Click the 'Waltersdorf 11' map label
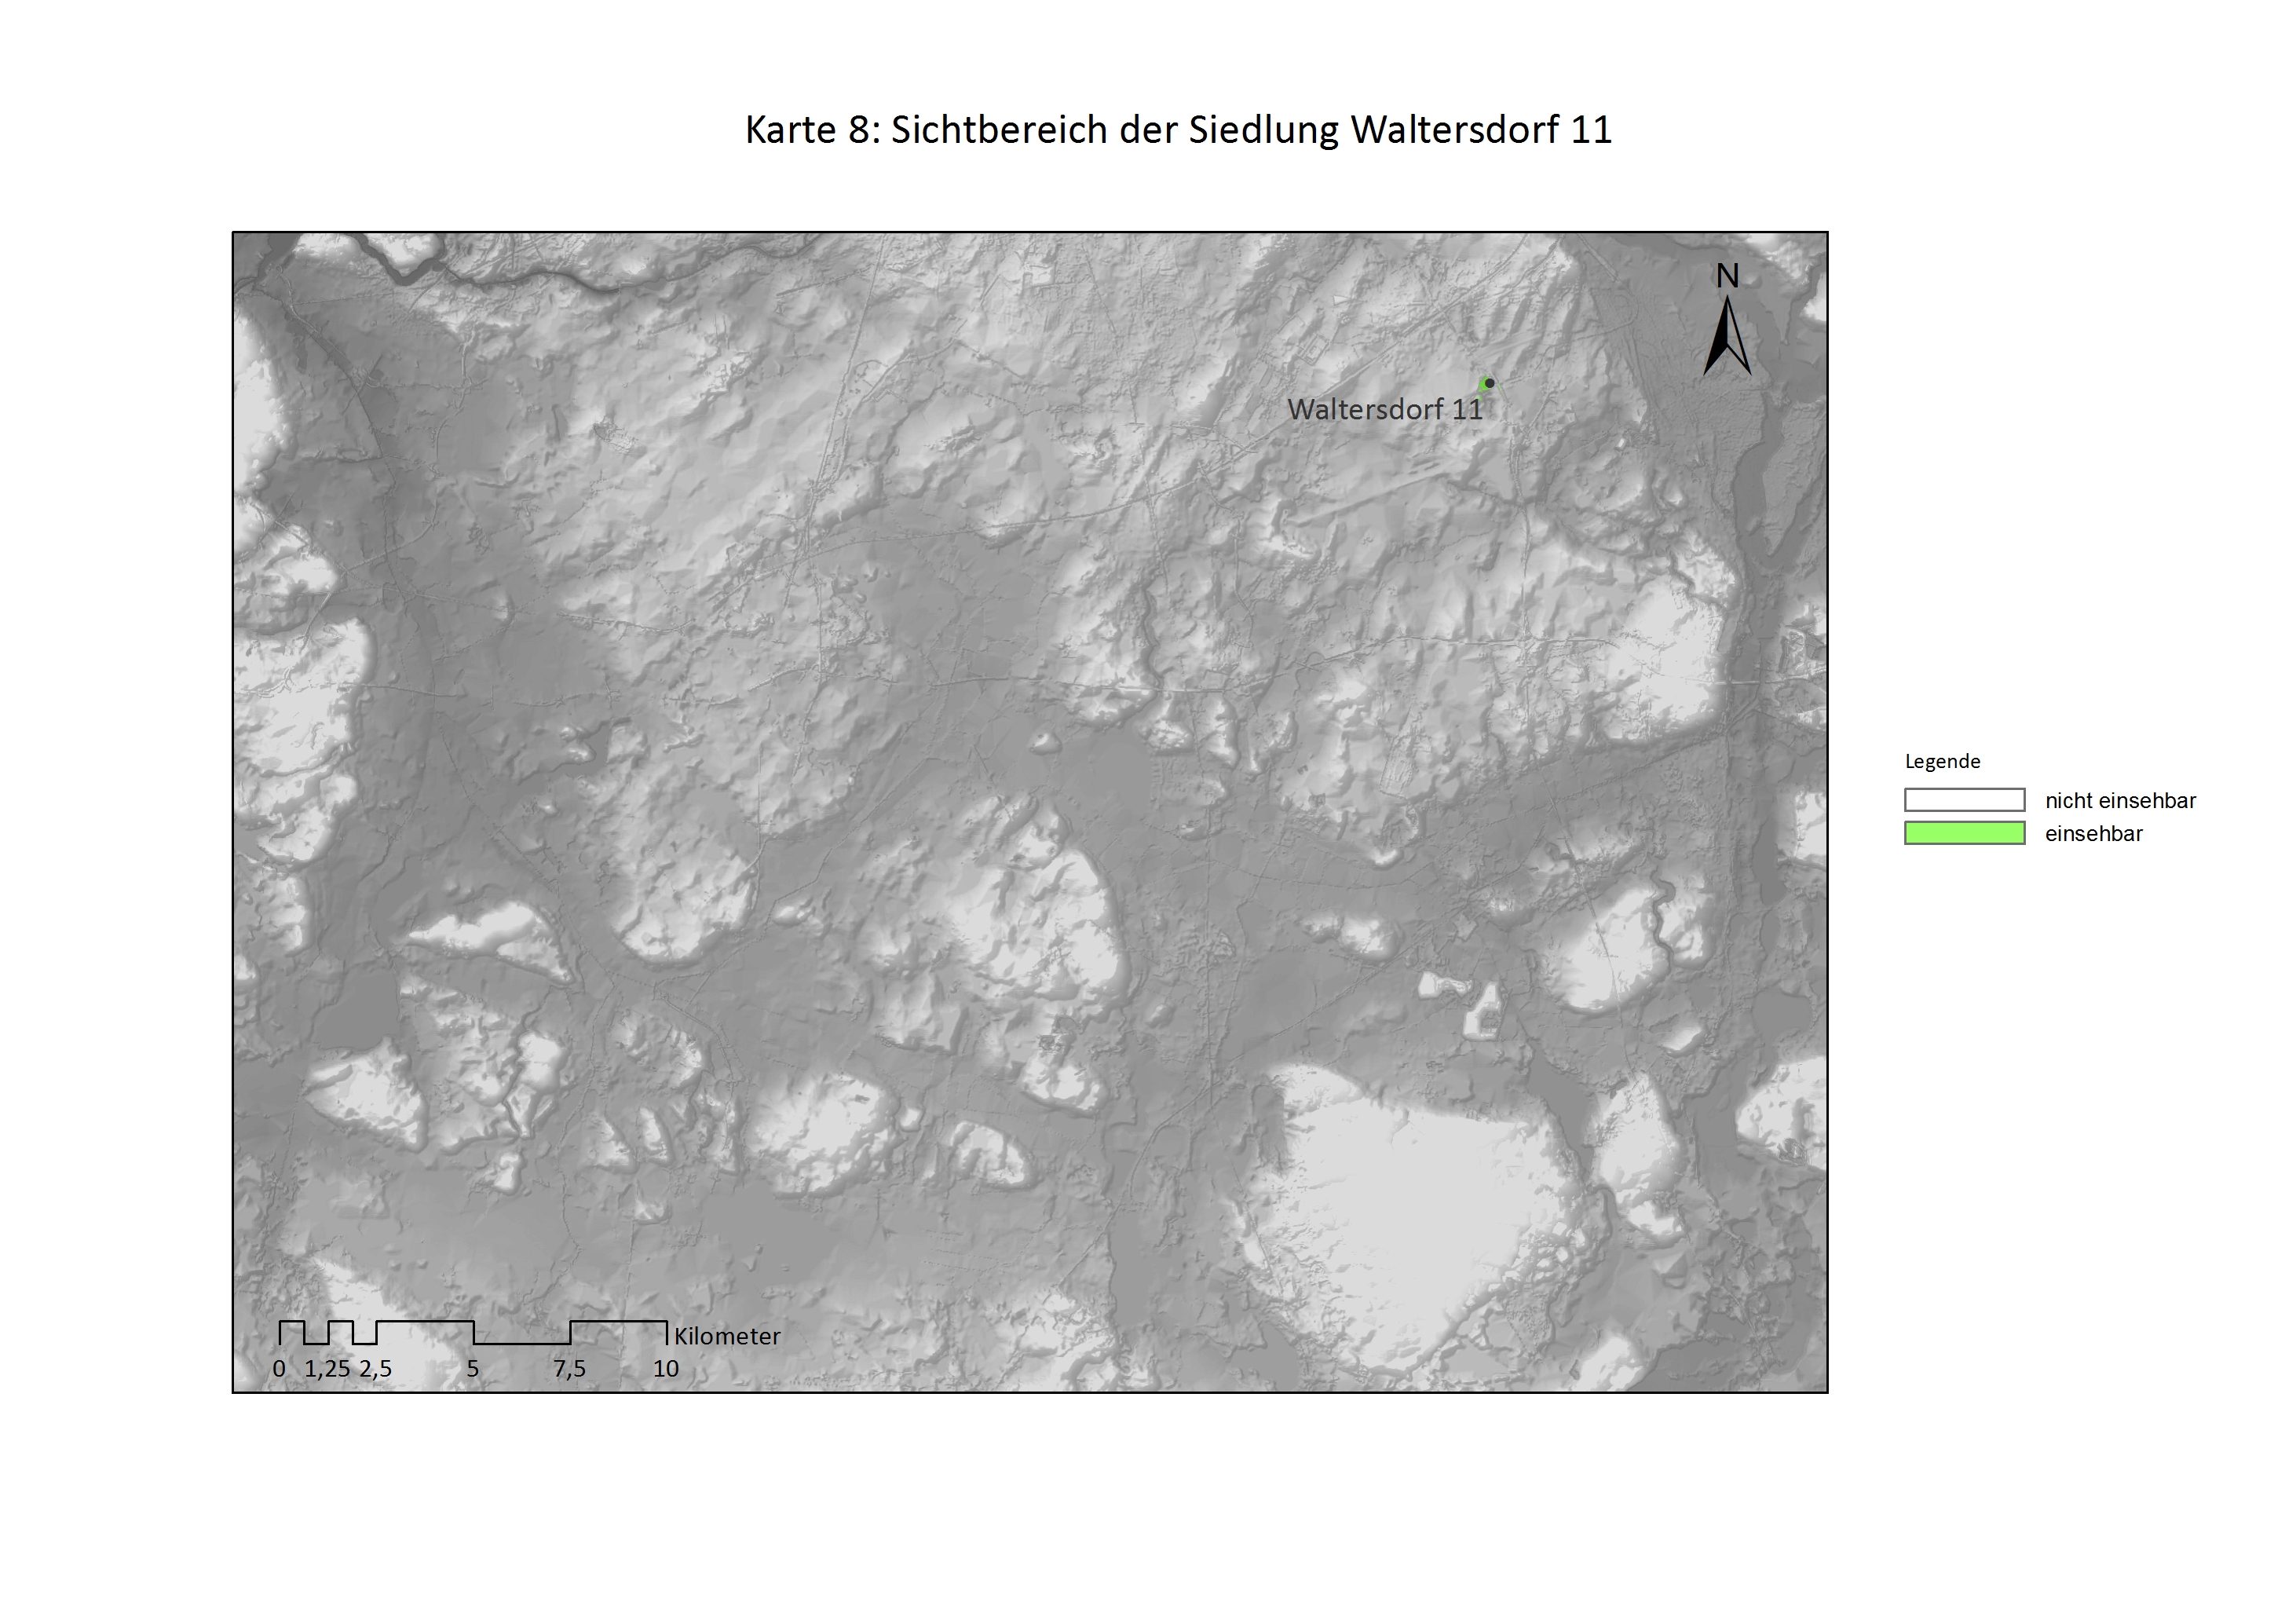 click(x=1385, y=409)
